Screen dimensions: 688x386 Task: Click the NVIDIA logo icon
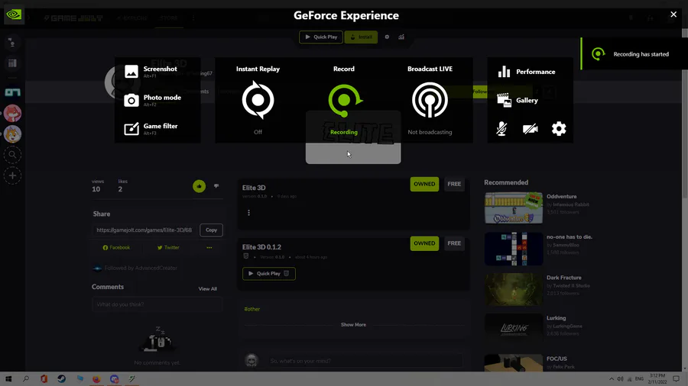(x=14, y=14)
